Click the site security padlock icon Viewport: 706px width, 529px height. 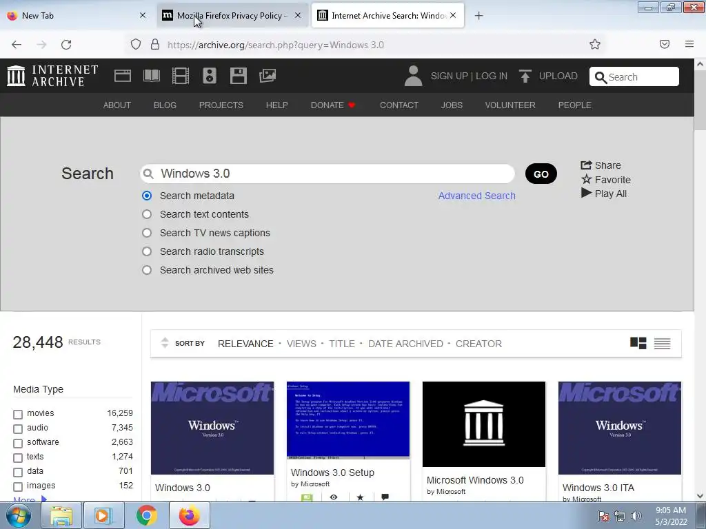click(155, 45)
